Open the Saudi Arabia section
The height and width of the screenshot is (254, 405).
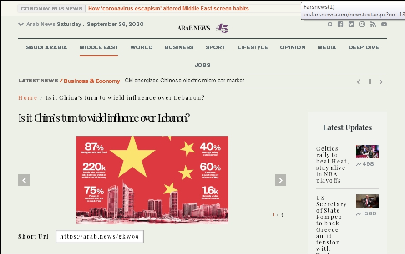point(46,47)
